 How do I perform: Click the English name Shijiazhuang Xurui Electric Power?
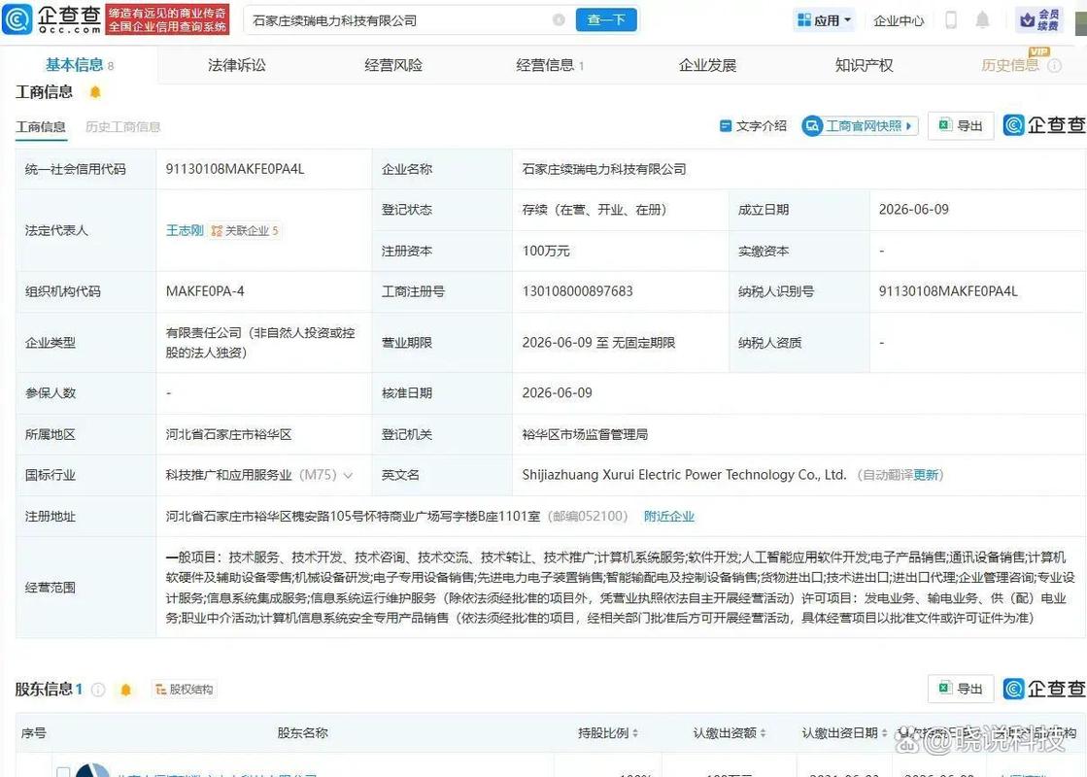pyautogui.click(x=684, y=475)
